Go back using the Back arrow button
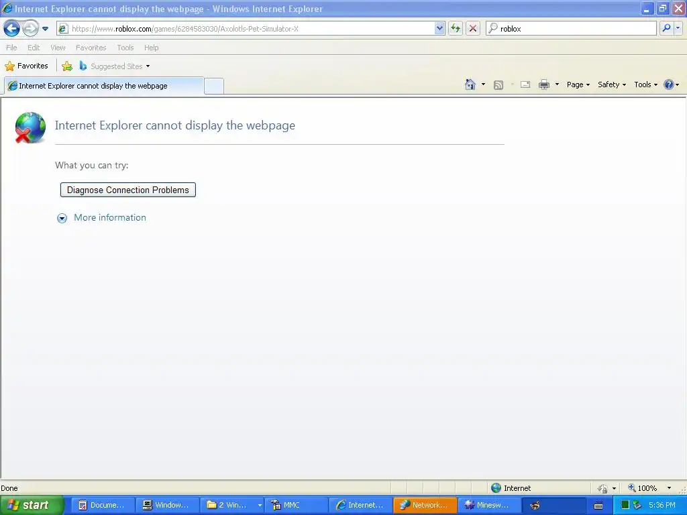 coord(11,29)
